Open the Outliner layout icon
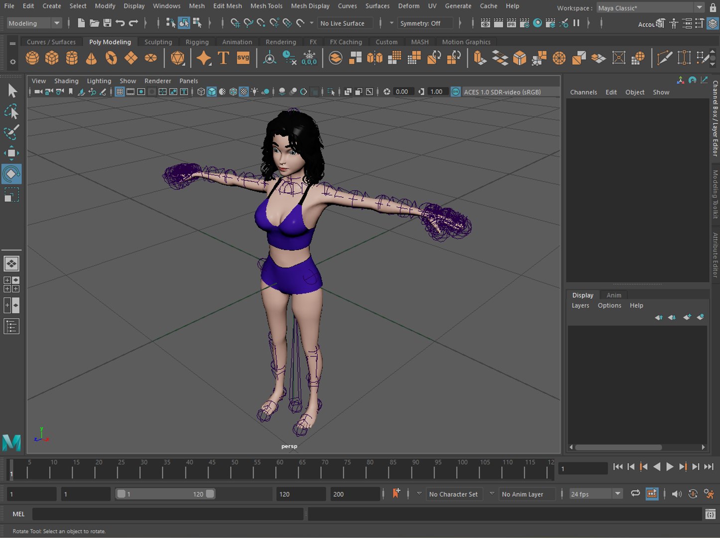Image resolution: width=720 pixels, height=538 pixels. [x=11, y=327]
